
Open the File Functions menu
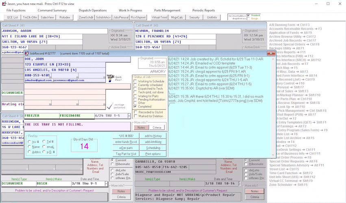tap(16, 11)
